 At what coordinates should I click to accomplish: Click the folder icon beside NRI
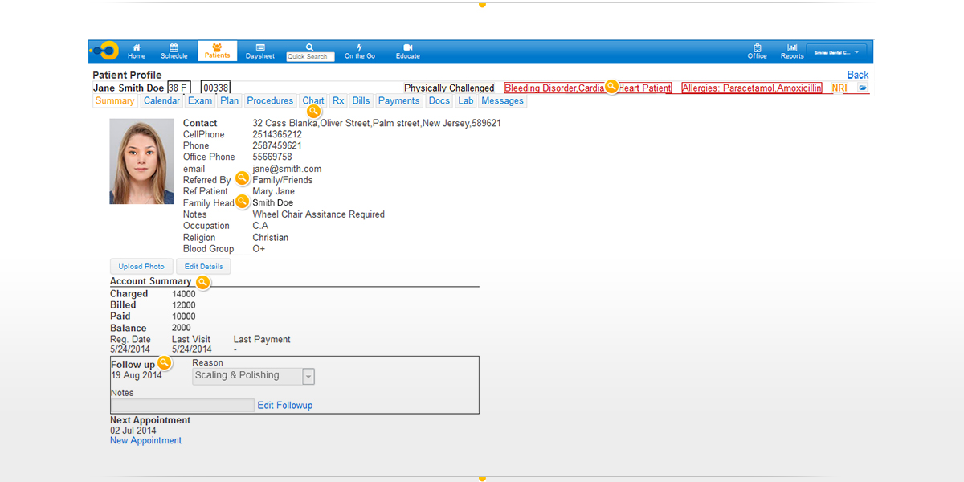[863, 88]
